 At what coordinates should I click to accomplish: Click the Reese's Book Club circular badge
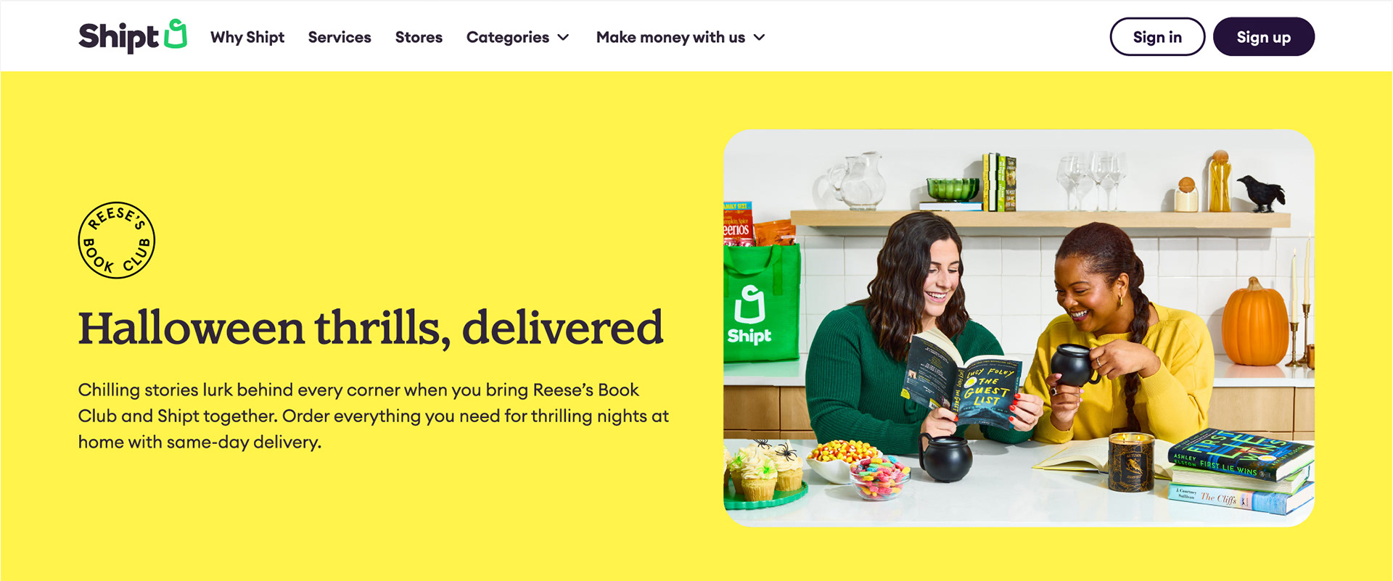coord(116,240)
